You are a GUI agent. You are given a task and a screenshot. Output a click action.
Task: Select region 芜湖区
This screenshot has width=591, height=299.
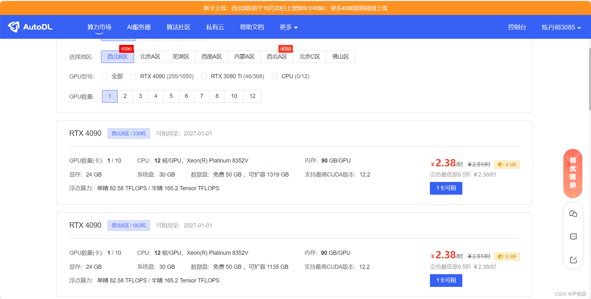[x=181, y=57]
